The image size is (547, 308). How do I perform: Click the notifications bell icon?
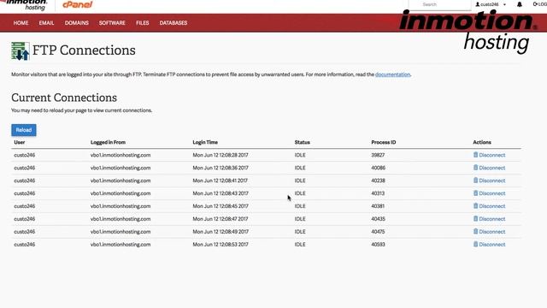click(x=520, y=4)
